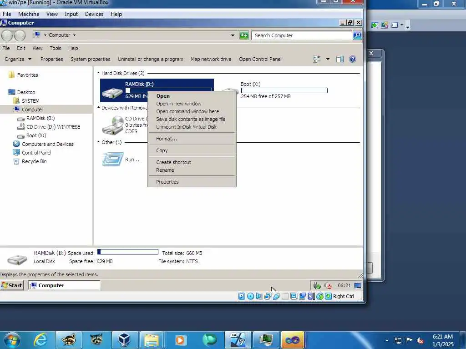Image resolution: width=466 pixels, height=349 pixels.
Task: Click the host Windows Start orb
Action: click(x=12, y=340)
